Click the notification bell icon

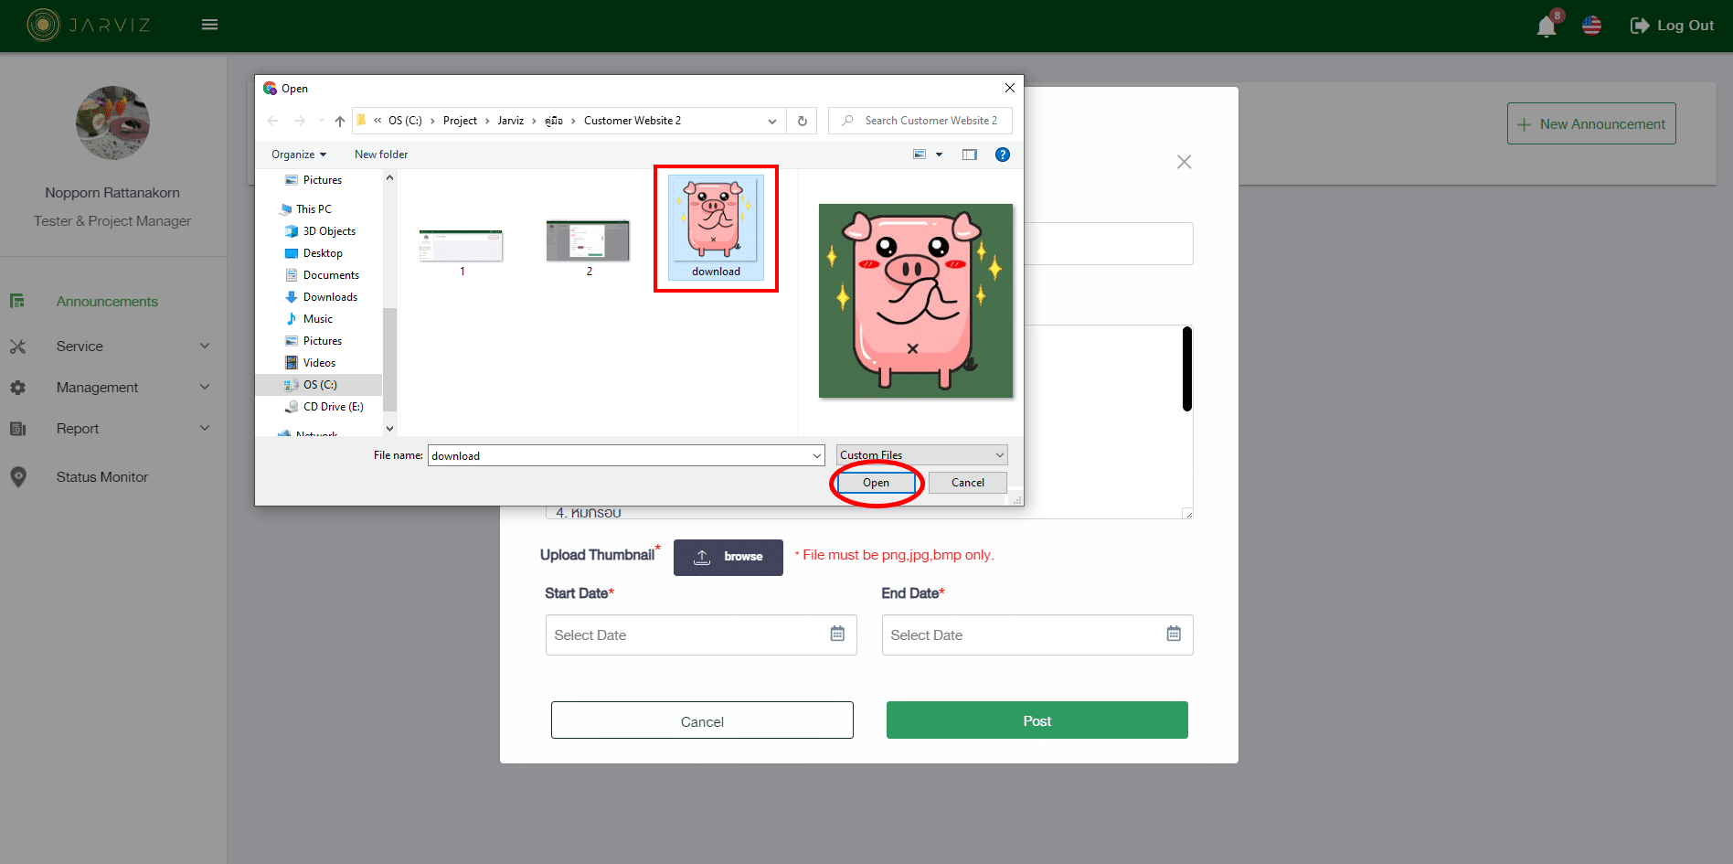1547,26
